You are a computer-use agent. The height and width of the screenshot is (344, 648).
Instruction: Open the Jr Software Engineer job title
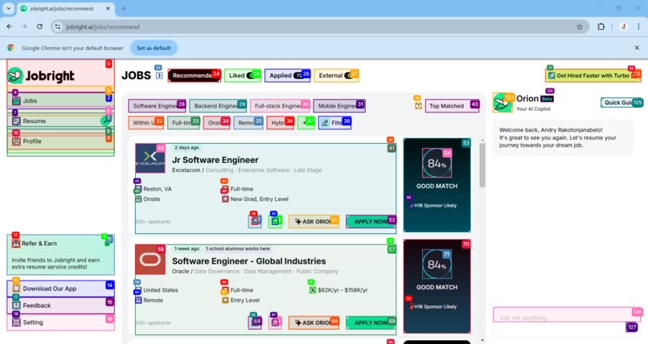point(215,160)
